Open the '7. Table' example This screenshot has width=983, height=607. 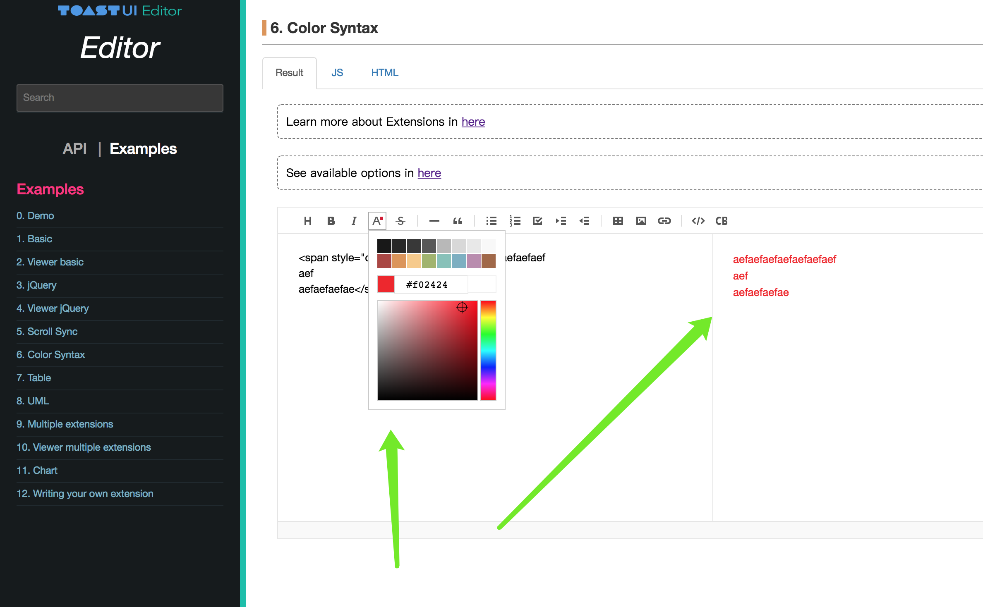(34, 378)
